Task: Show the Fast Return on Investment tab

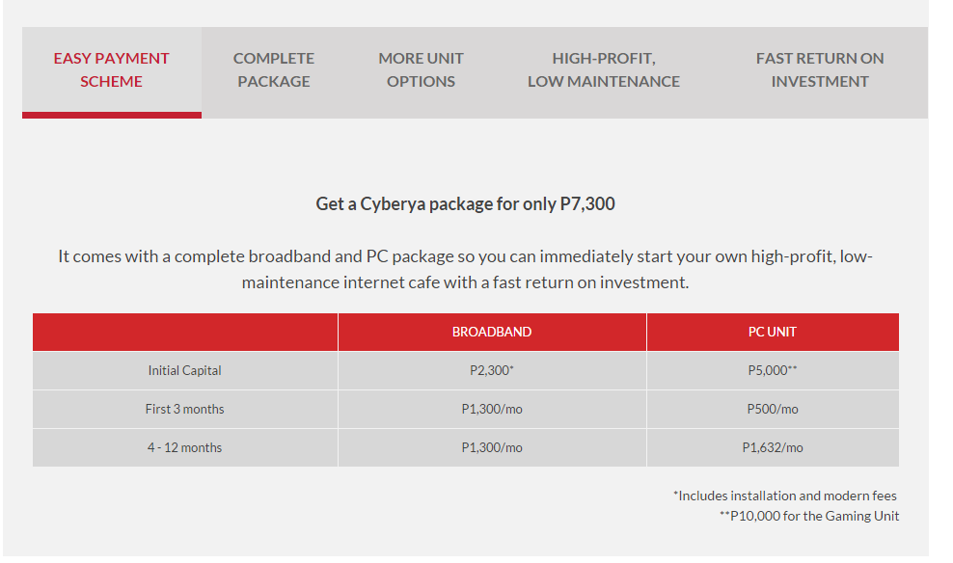Action: pyautogui.click(x=819, y=70)
